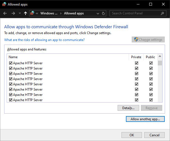The height and width of the screenshot is (141, 170).
Task: Toggle second Apache HTTP Server name checkbox
Action: pyautogui.click(x=11, y=68)
